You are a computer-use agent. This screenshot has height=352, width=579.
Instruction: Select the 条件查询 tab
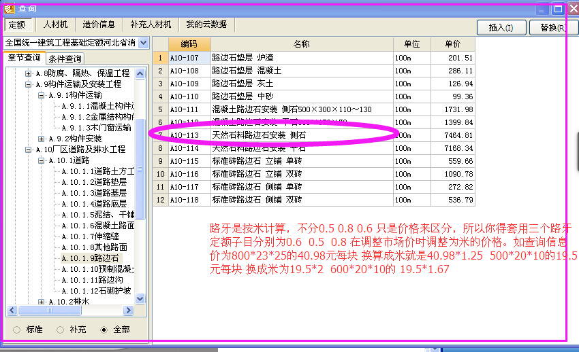[65, 58]
